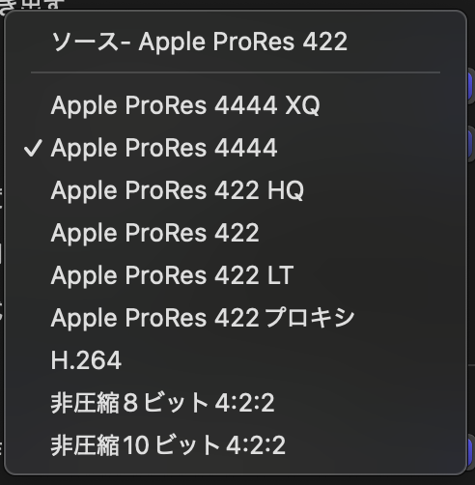Select 非圧縮 10 ビット 4:2:2
The image size is (475, 485).
pos(236,445)
